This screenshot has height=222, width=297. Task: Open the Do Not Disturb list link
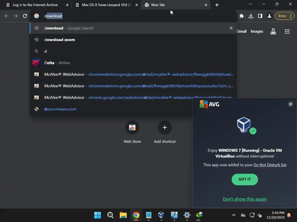click(270, 165)
